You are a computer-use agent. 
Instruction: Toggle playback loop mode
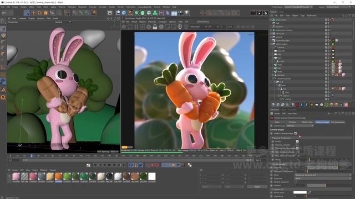point(131,165)
